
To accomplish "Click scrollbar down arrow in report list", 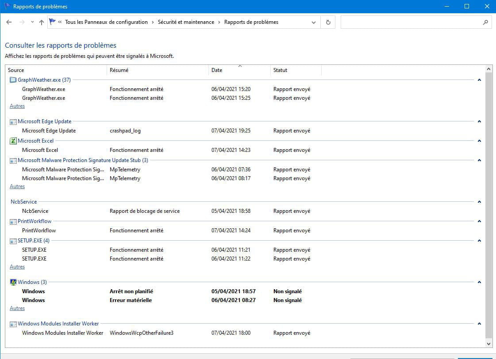I will (489, 344).
